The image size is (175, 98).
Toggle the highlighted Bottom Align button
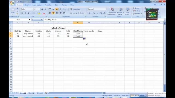57,9
